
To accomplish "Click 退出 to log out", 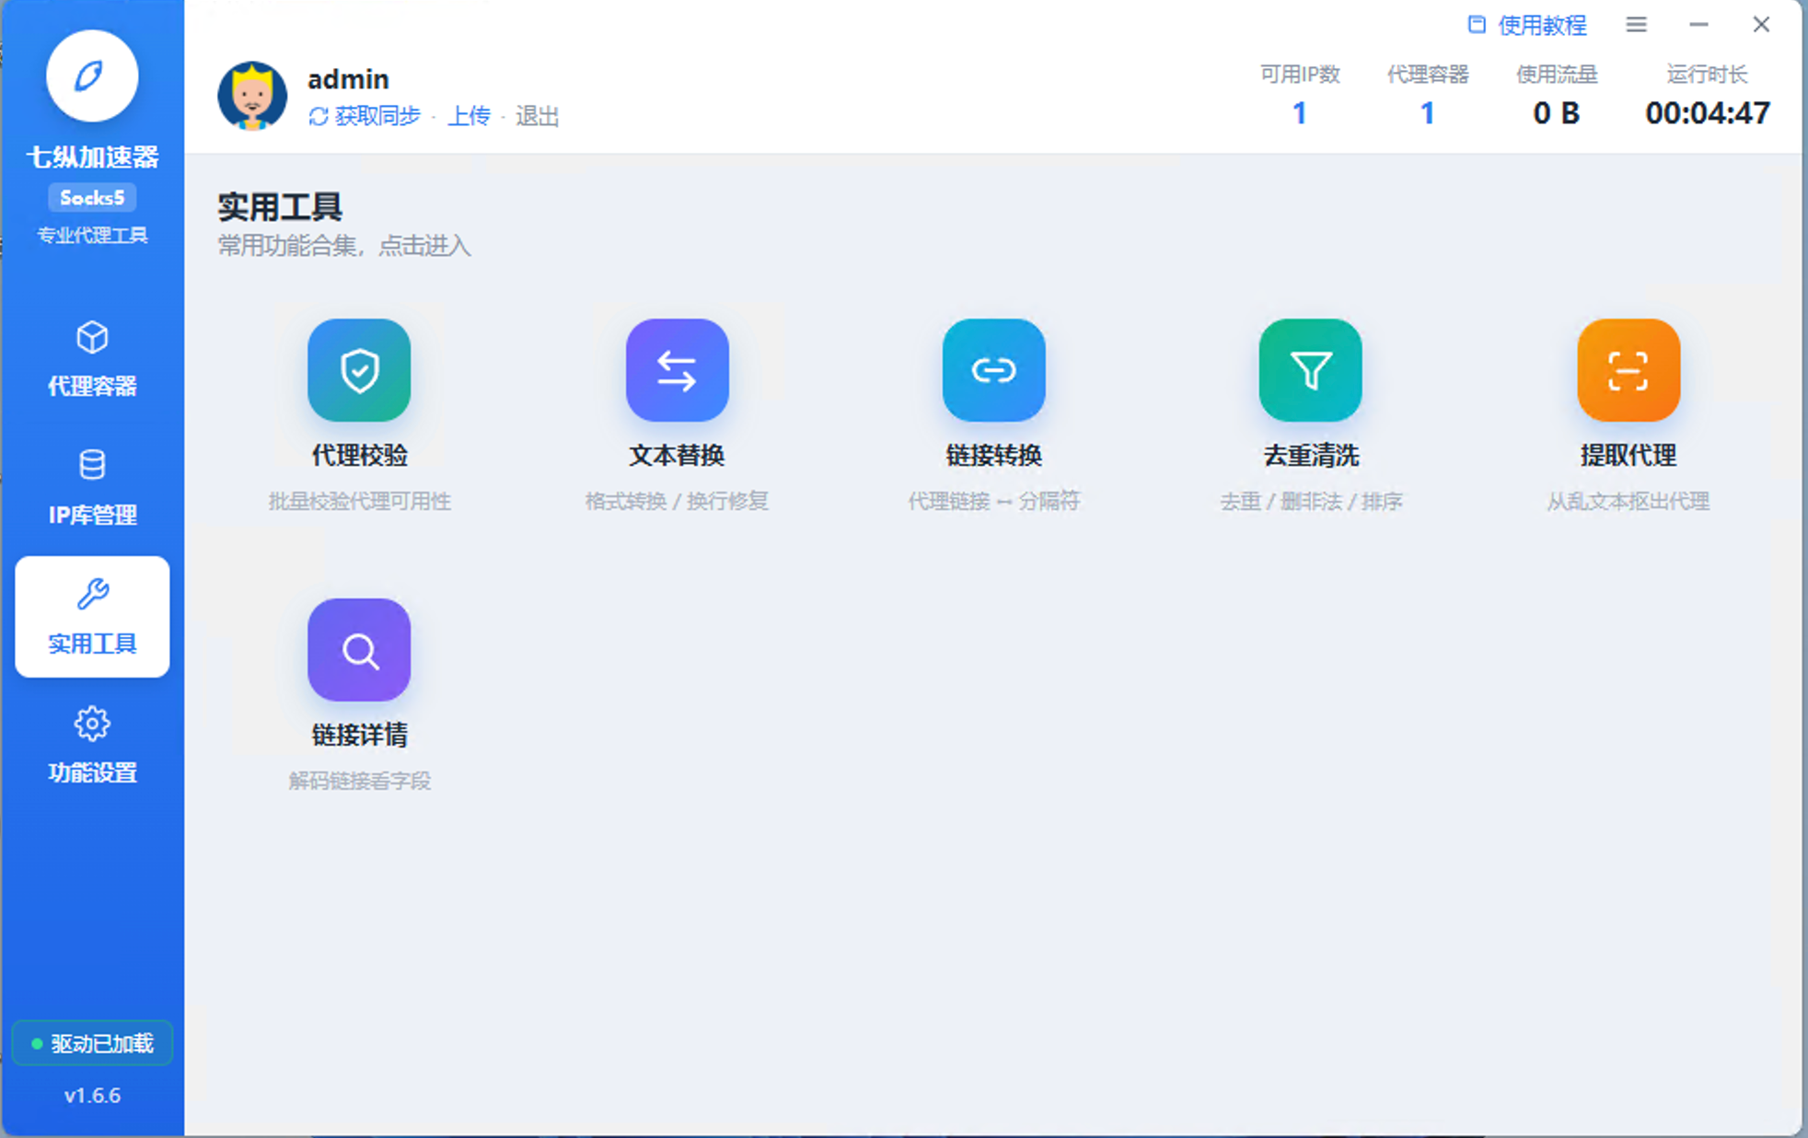I will (537, 117).
